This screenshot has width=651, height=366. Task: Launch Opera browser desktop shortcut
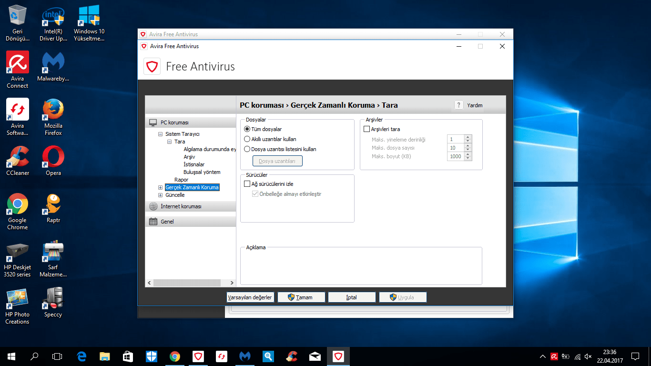click(x=53, y=161)
